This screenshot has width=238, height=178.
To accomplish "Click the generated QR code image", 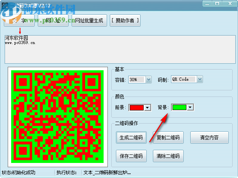I will tap(57, 117).
